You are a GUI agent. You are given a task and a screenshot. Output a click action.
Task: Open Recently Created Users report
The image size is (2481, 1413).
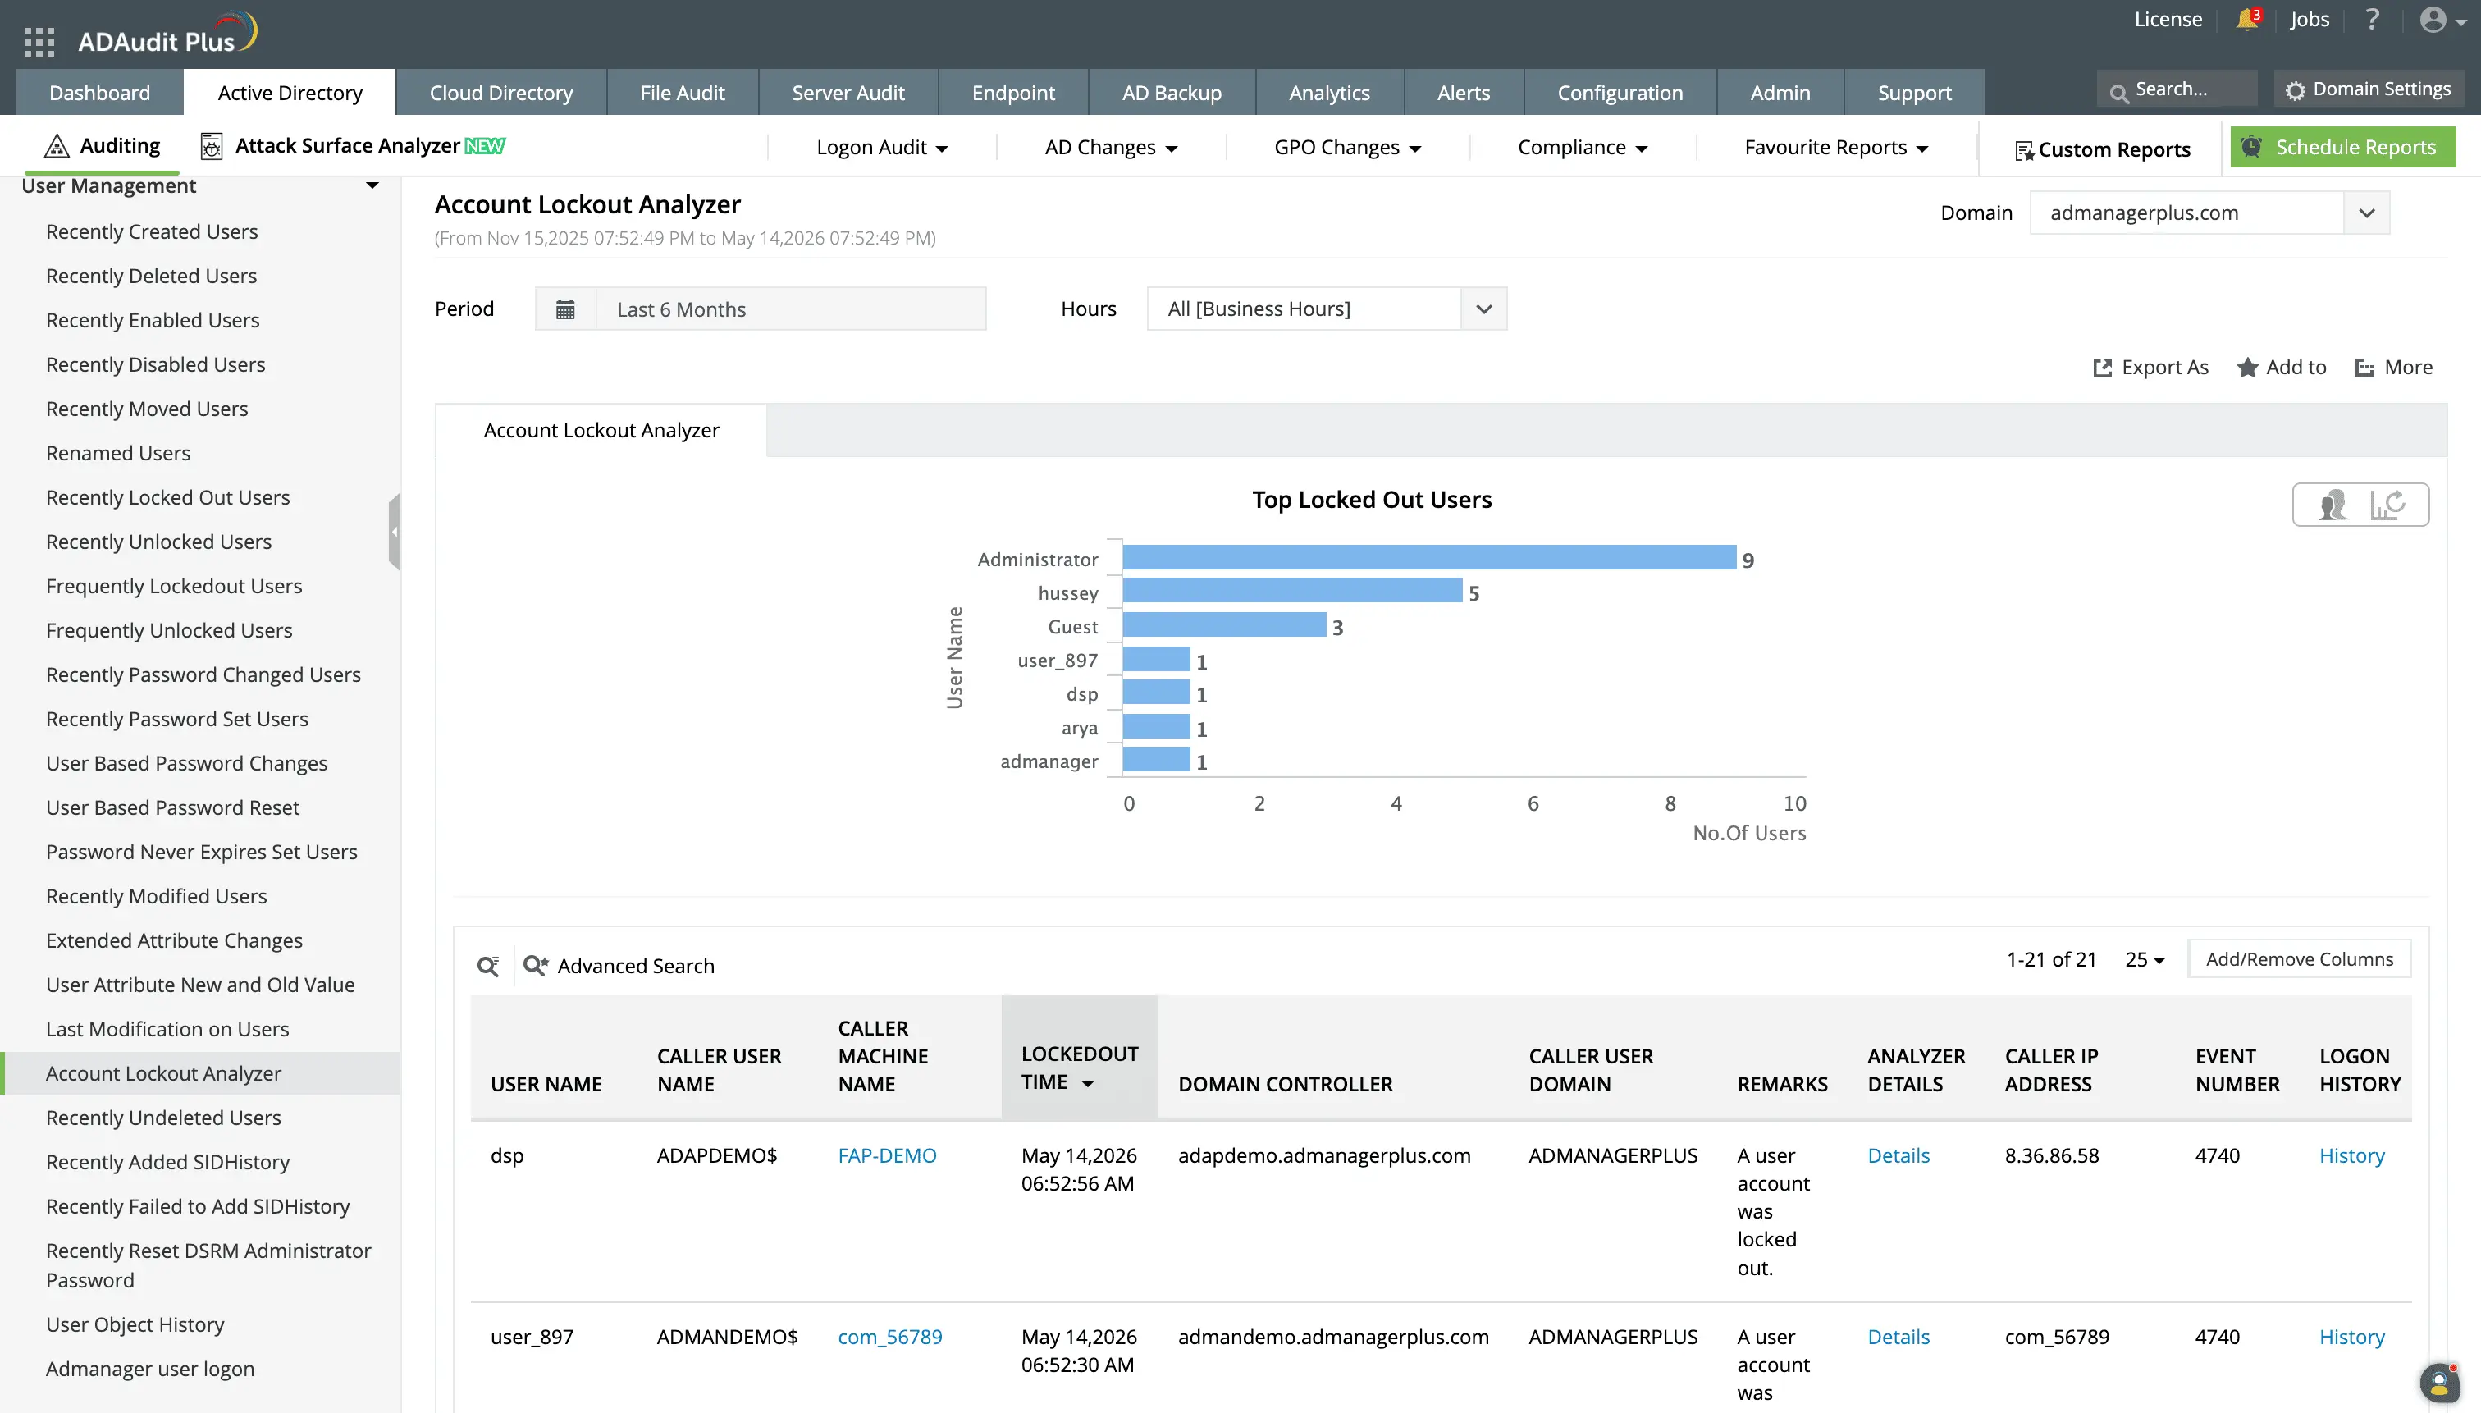(x=151, y=232)
